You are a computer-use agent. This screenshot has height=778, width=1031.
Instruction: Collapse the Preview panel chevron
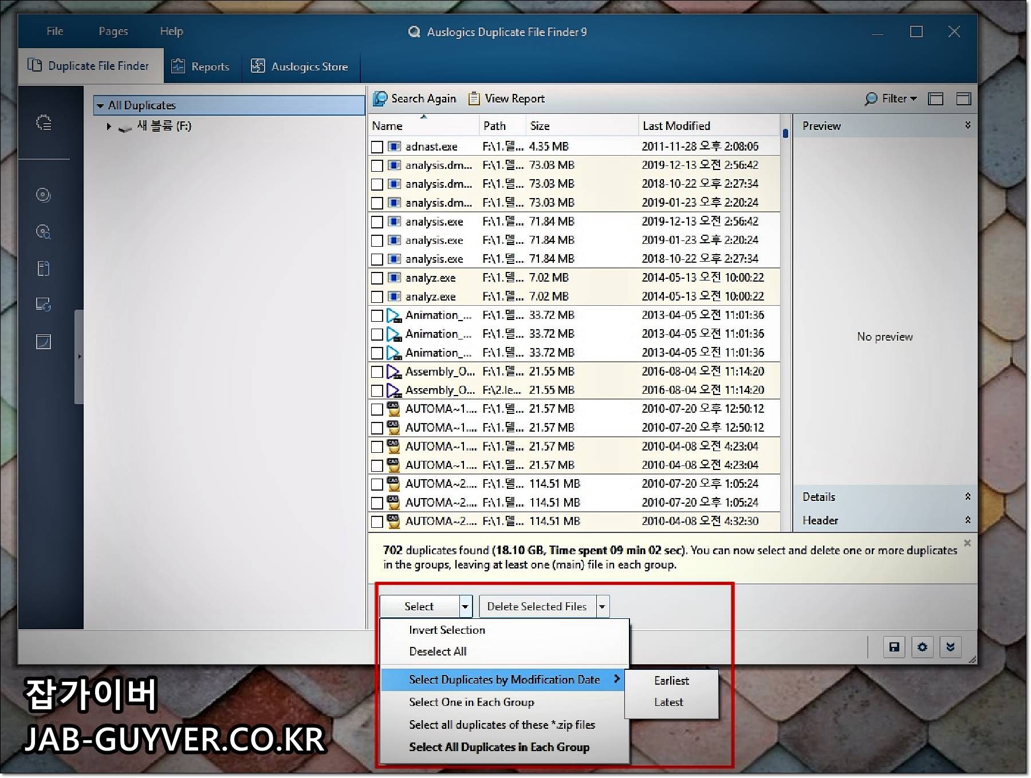[967, 125]
